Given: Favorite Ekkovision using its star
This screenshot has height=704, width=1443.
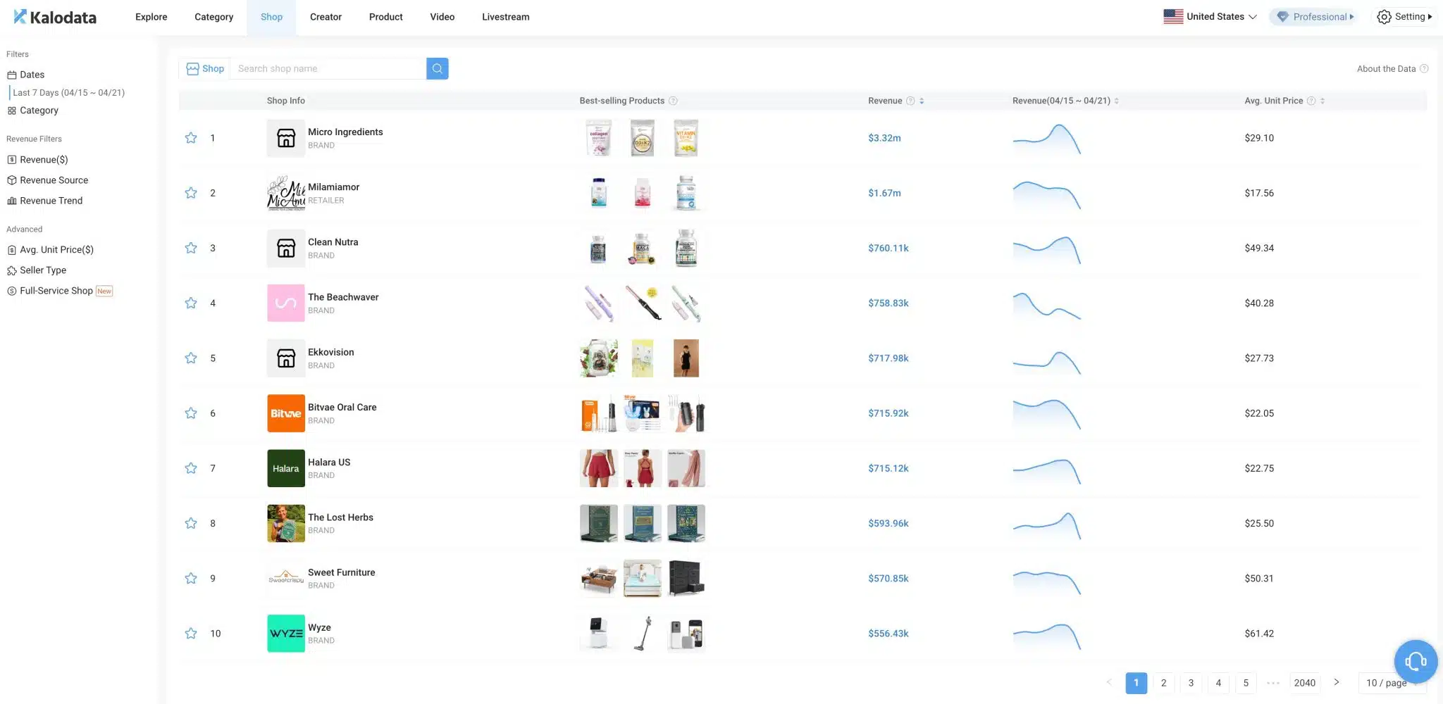Looking at the screenshot, I should coord(191,358).
